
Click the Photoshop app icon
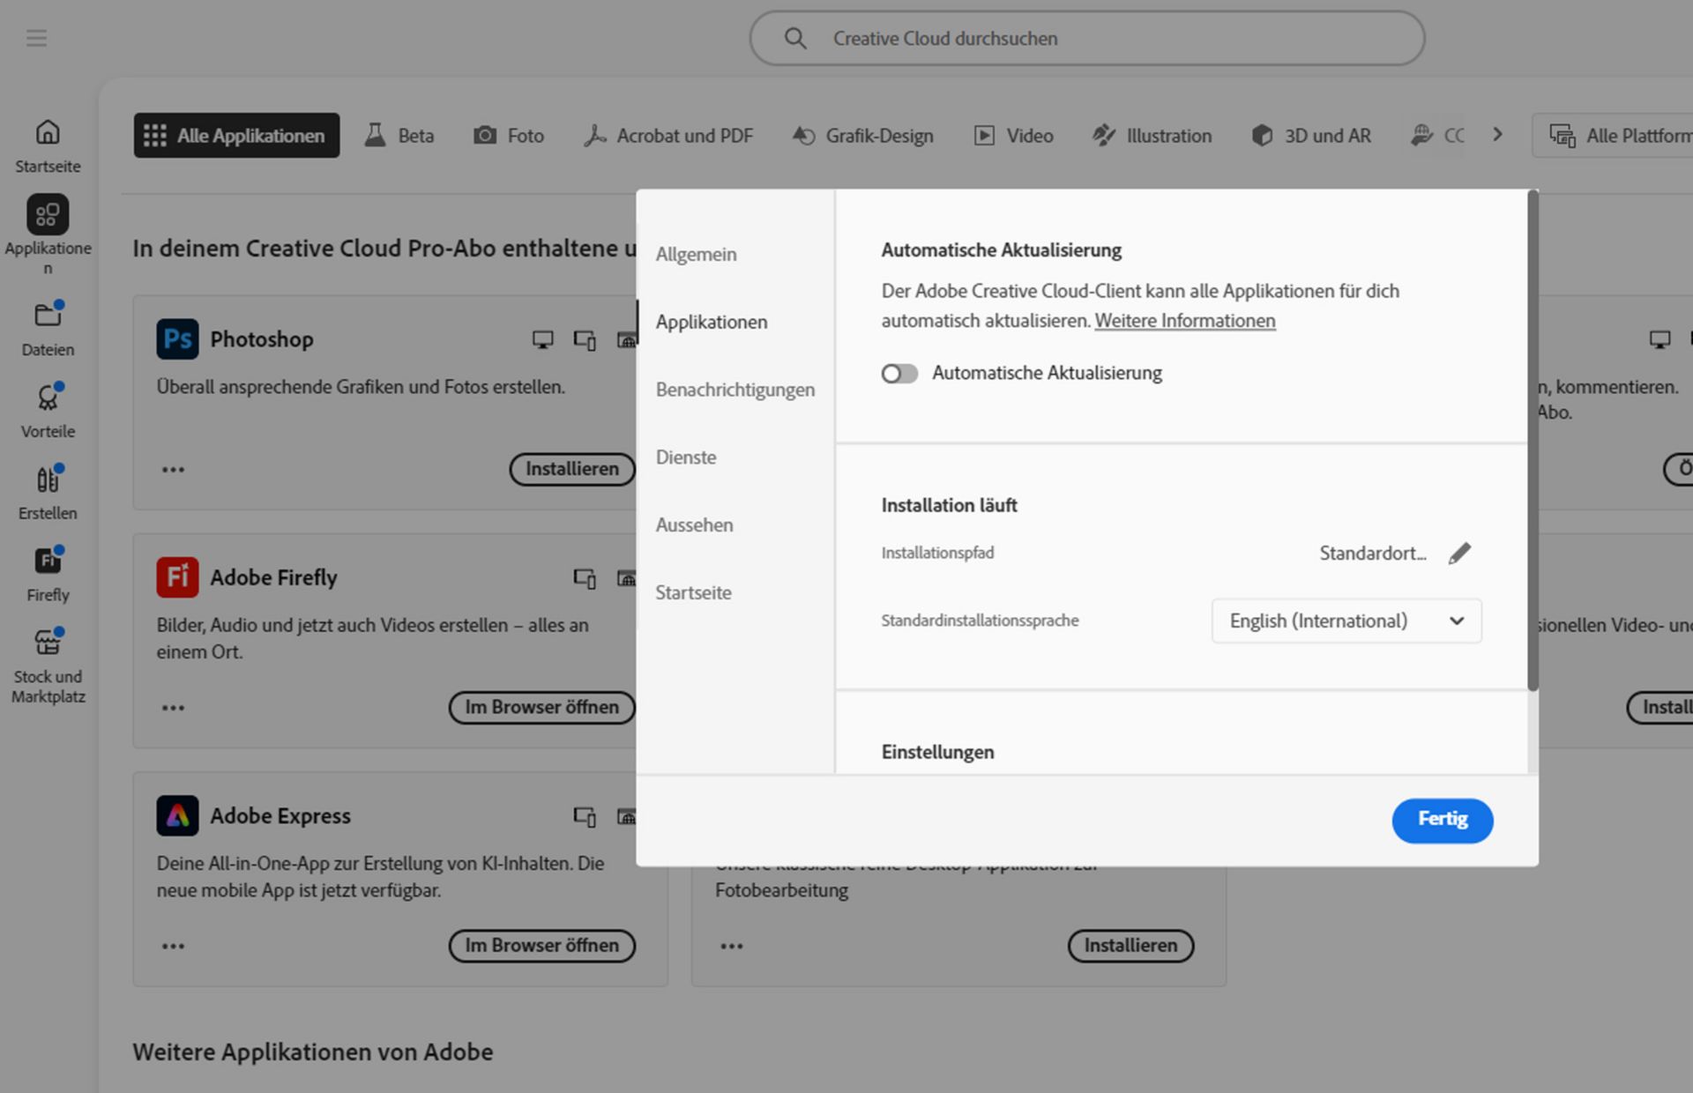177,339
